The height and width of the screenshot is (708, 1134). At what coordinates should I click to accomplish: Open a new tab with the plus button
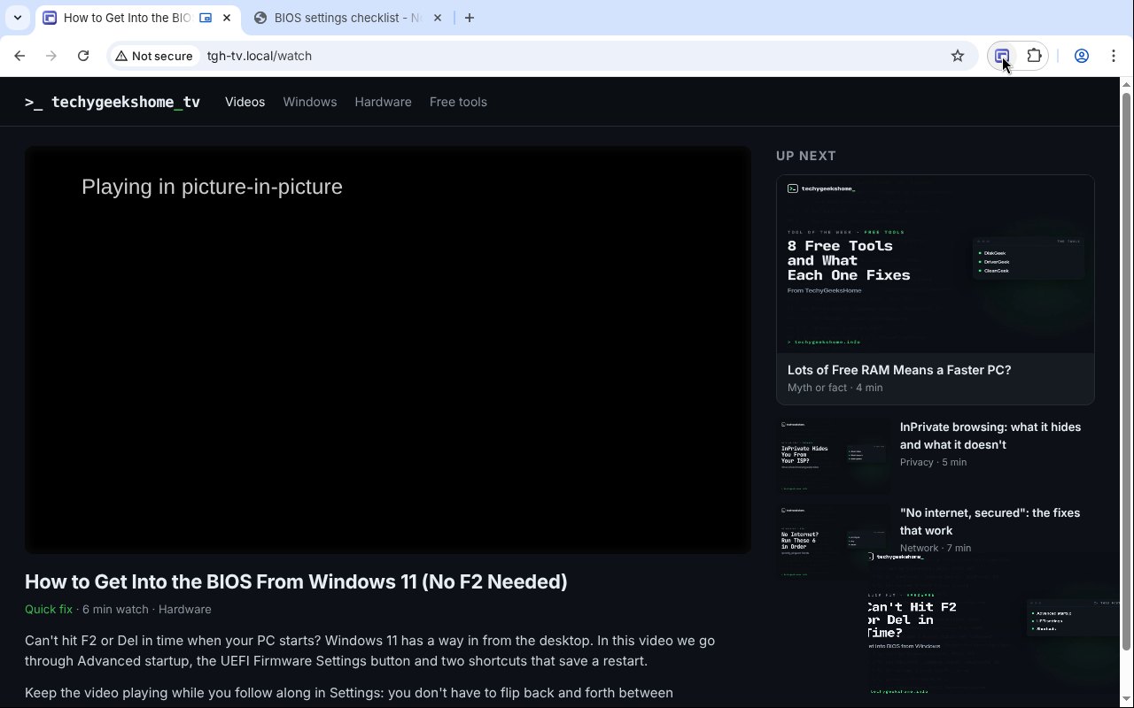(x=470, y=18)
